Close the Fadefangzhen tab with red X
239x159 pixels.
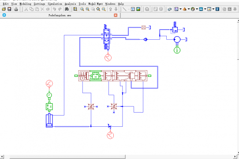[x=116, y=15]
